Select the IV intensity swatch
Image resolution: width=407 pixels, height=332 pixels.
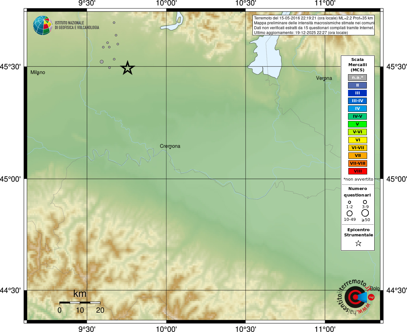[357, 109]
